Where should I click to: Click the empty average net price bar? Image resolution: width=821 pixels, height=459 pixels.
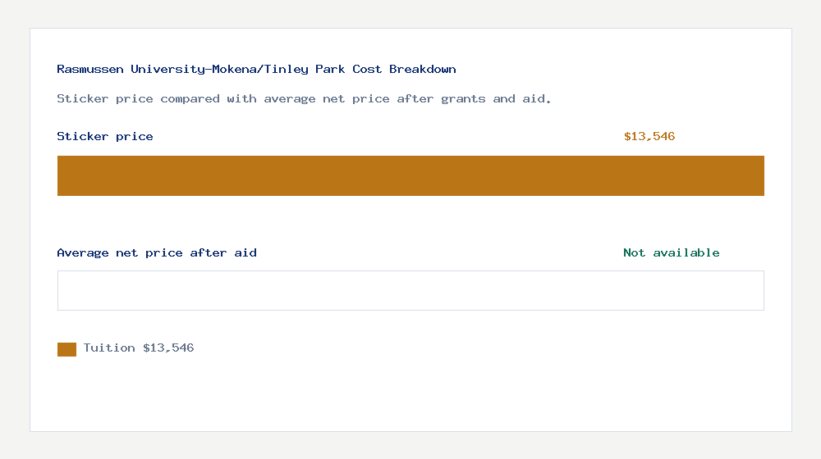pos(410,291)
